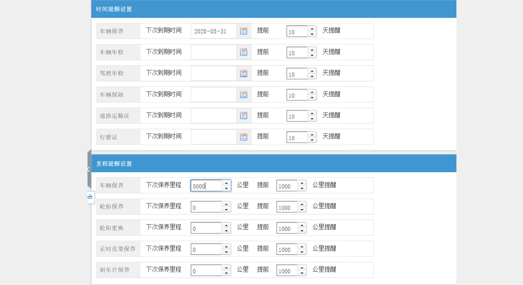
Task: Increase 行驶证 reminder days with up arrow
Action: [312, 134]
